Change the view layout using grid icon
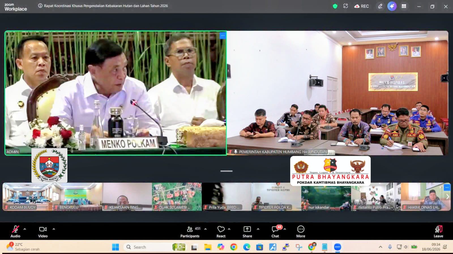 click(x=404, y=6)
